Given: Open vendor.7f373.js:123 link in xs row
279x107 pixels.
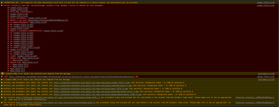Looking at the screenshot, I should coord(23,39).
